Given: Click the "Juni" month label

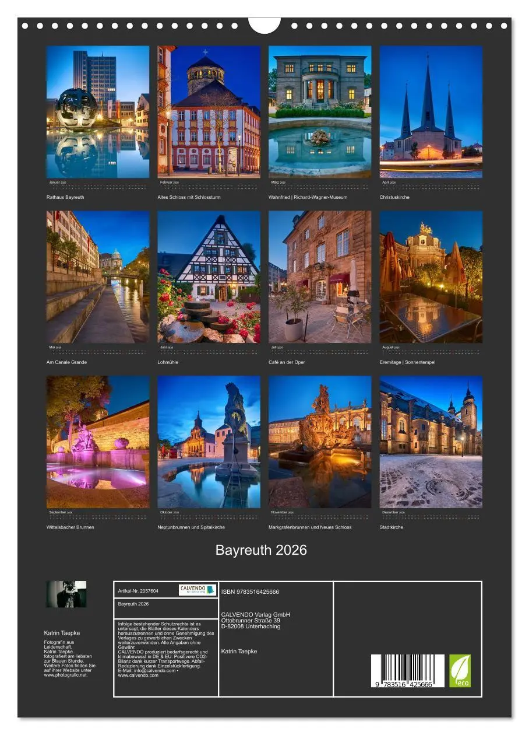Looking at the screenshot, I should (164, 348).
